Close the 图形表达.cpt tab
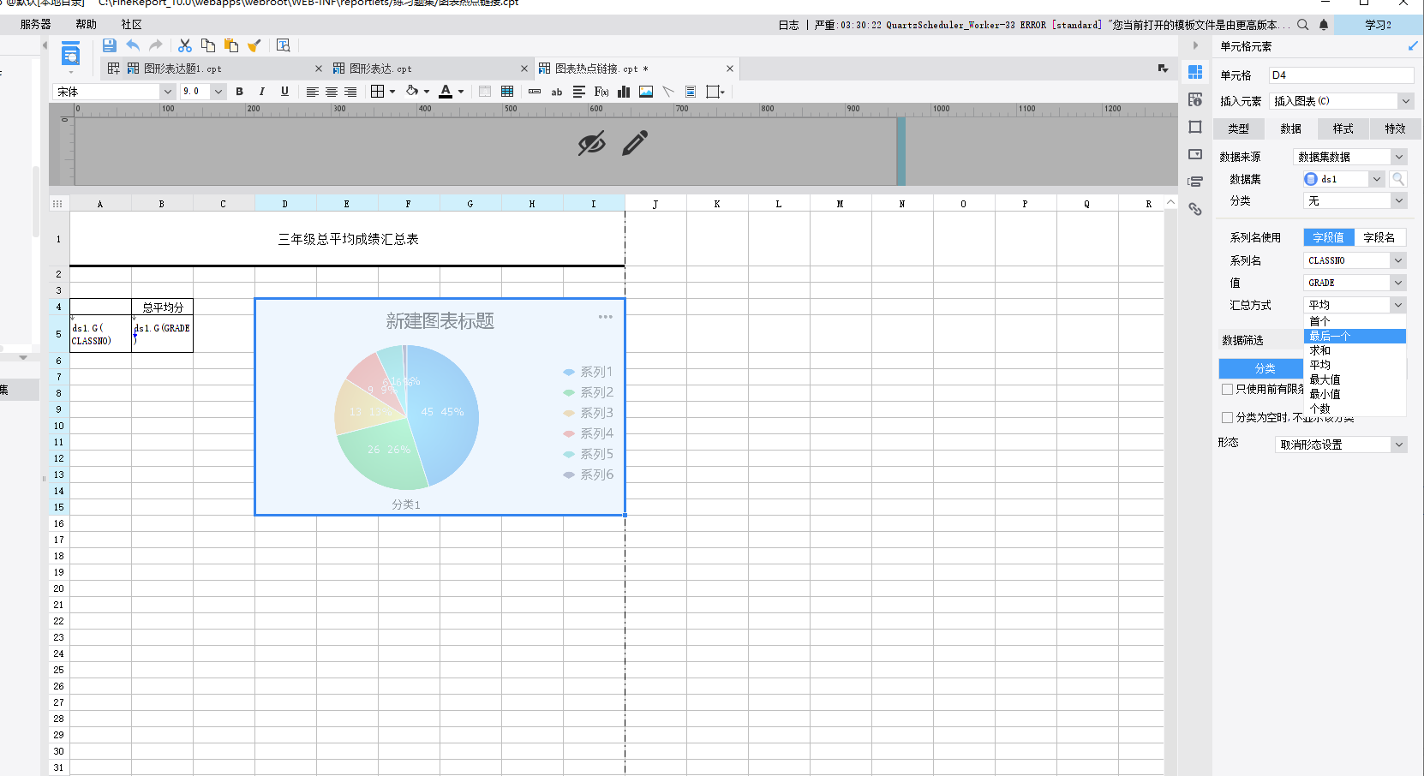 click(x=524, y=69)
